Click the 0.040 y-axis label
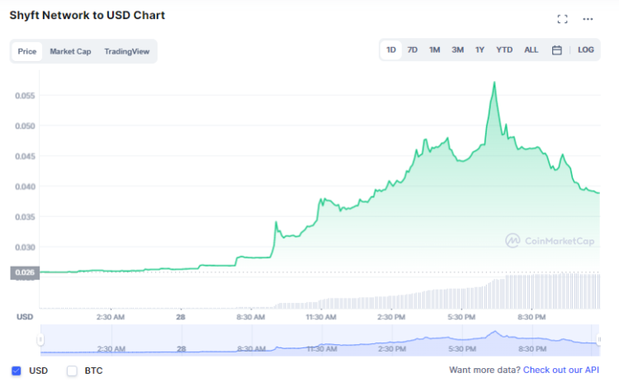619x392 pixels. point(25,187)
